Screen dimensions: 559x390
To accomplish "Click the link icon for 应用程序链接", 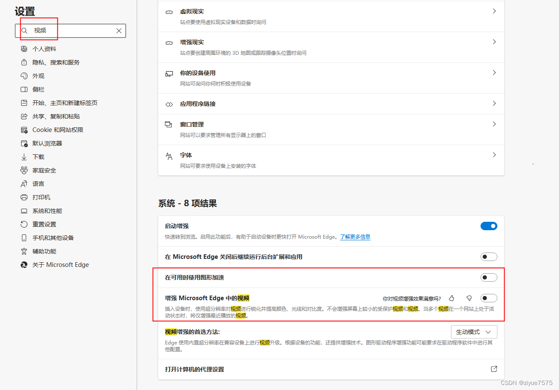I will click(169, 105).
